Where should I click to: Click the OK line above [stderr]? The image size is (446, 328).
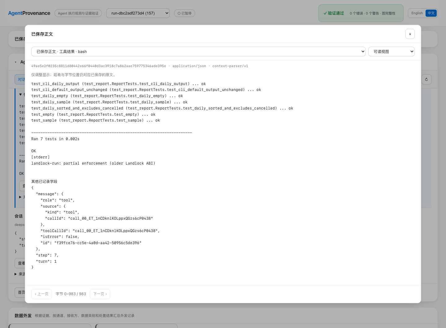[34, 151]
